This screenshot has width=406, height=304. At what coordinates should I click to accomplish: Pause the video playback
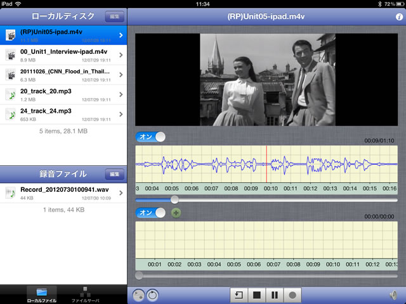[275, 295]
